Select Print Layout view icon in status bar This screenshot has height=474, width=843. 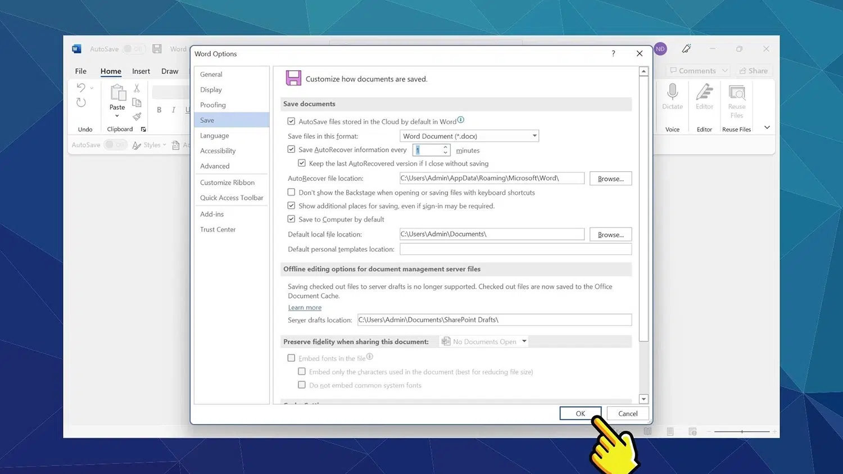[670, 431]
